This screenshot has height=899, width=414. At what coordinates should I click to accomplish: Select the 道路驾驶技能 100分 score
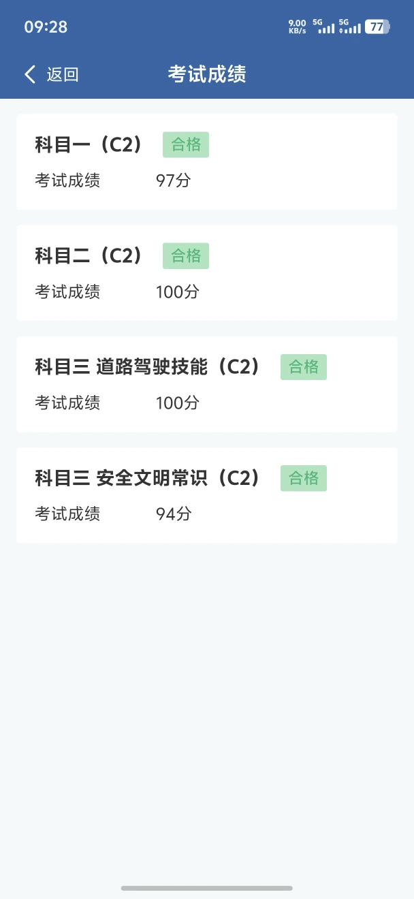pos(178,403)
